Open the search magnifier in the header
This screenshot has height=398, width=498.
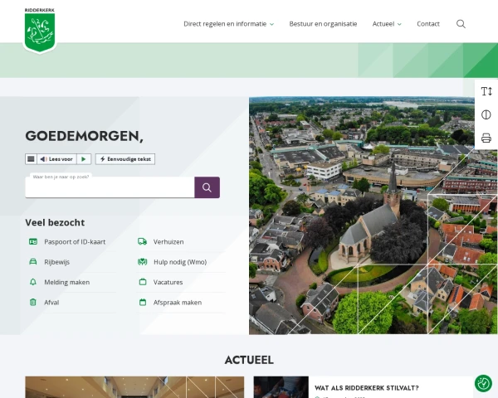pyautogui.click(x=461, y=24)
